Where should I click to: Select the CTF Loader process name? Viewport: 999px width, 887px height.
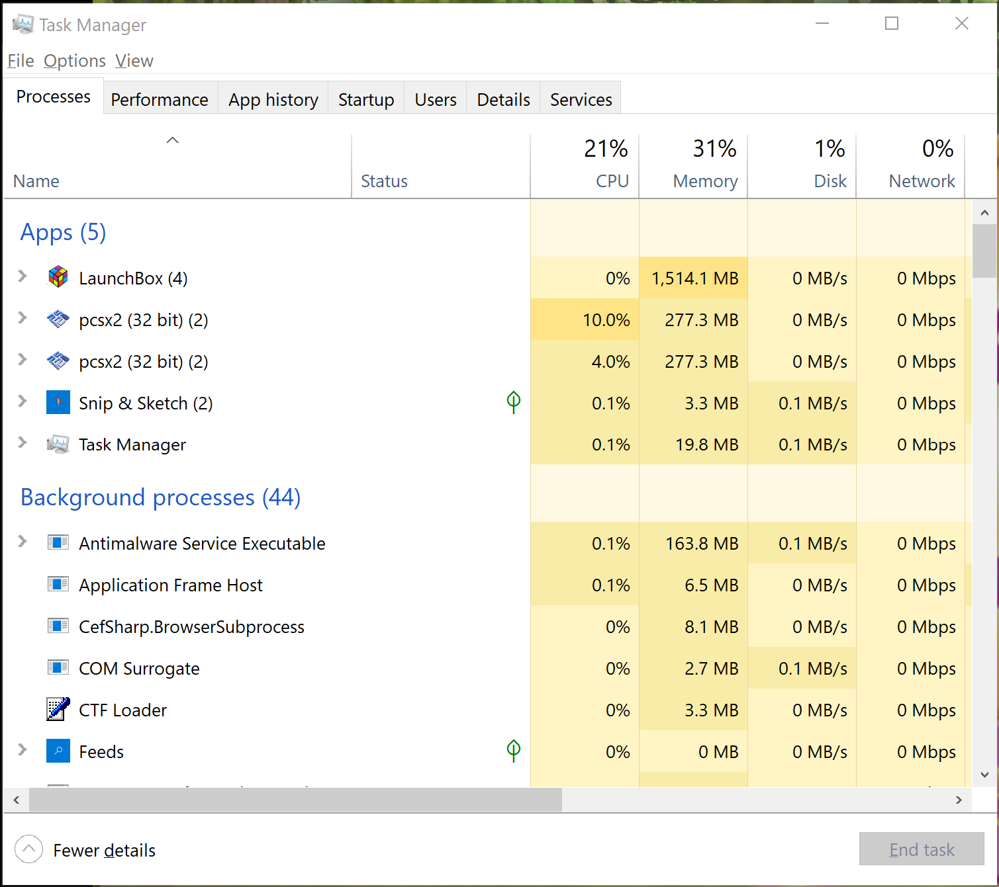(122, 710)
